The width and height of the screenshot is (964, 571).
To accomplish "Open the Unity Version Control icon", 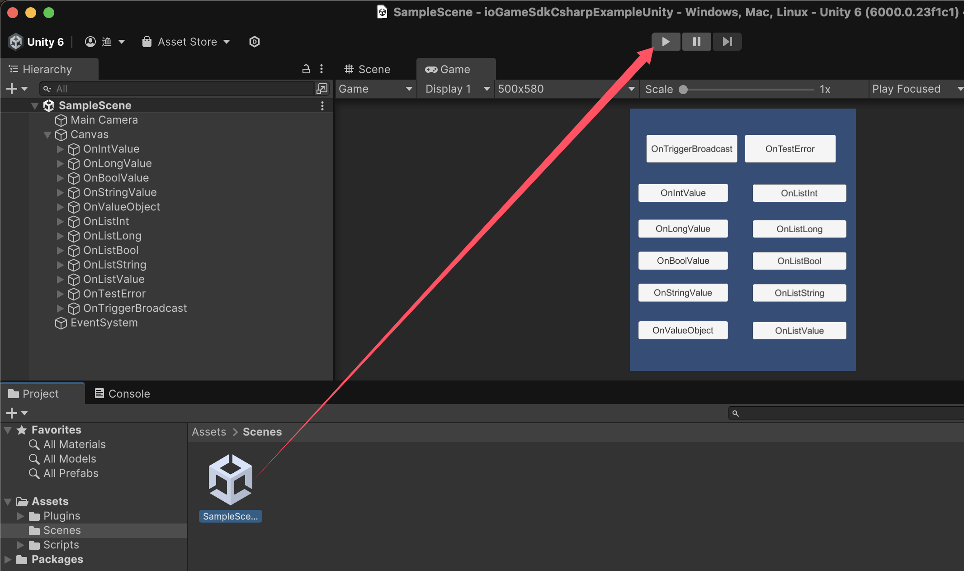I will [x=255, y=42].
